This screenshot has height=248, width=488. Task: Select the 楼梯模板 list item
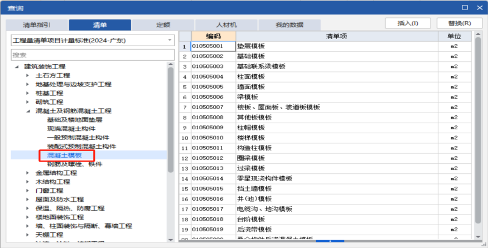tap(251, 138)
